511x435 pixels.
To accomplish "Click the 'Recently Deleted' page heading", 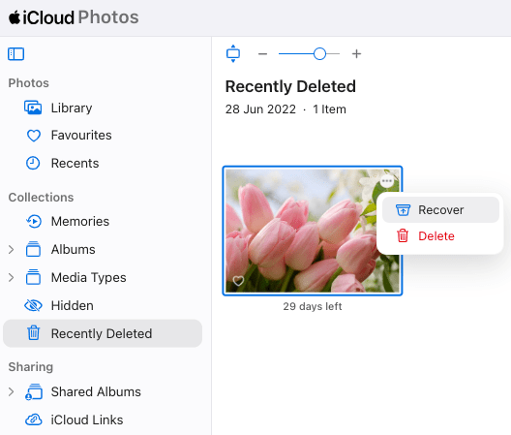I will tap(290, 86).
